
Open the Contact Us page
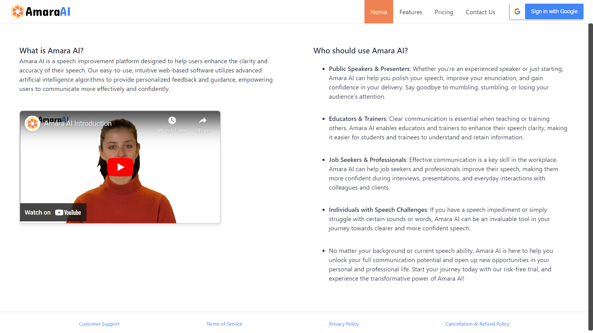[480, 12]
